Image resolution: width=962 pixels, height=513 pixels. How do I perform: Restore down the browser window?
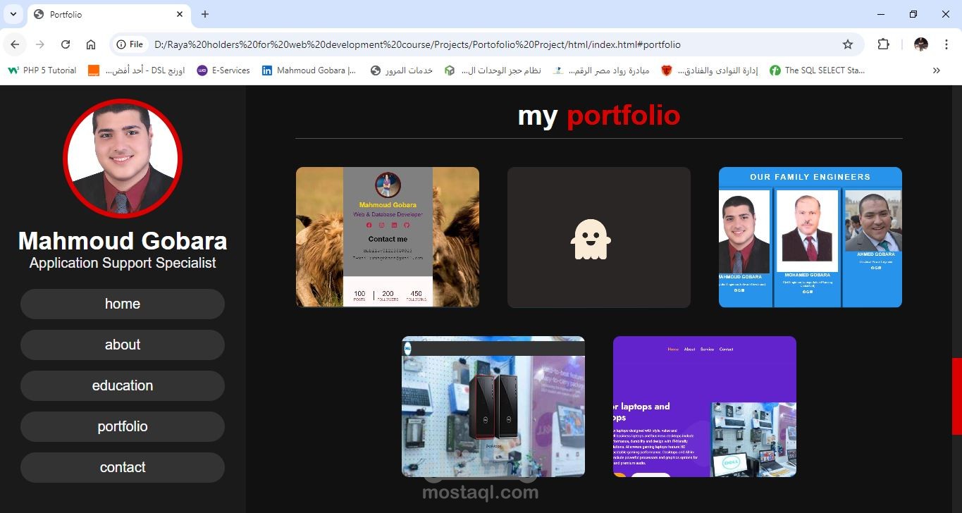click(913, 14)
